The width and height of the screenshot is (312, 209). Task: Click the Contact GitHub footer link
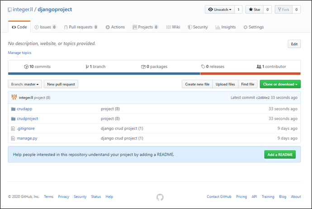click(x=219, y=196)
